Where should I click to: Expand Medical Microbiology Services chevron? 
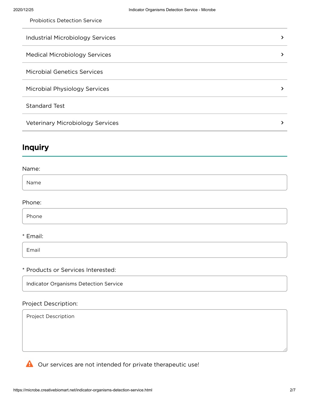(282, 55)
